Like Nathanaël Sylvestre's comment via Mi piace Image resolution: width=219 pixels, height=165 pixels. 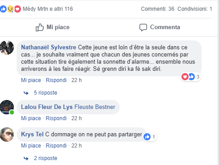point(31,80)
